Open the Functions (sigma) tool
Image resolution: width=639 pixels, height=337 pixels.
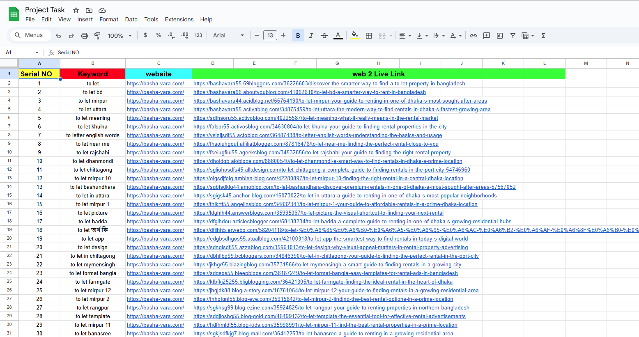pyautogui.click(x=543, y=35)
